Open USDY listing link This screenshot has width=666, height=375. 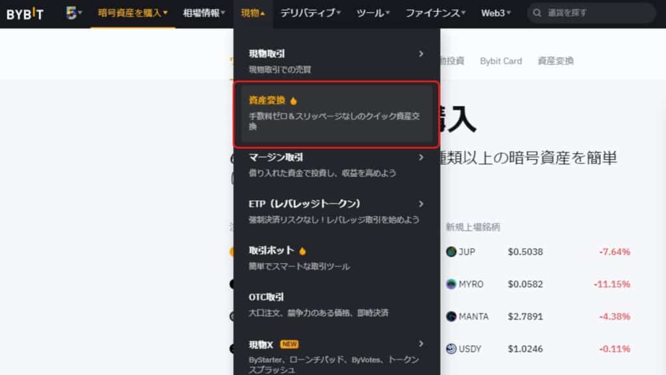(470, 349)
